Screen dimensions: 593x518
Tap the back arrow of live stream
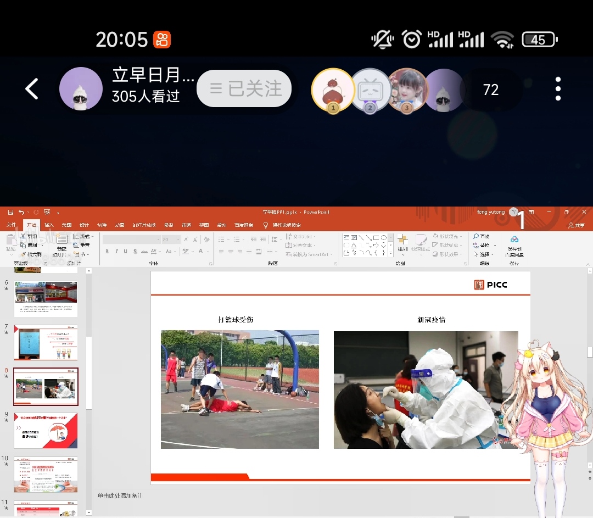coord(32,88)
